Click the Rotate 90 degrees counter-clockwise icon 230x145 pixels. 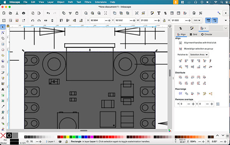(x=33, y=21)
